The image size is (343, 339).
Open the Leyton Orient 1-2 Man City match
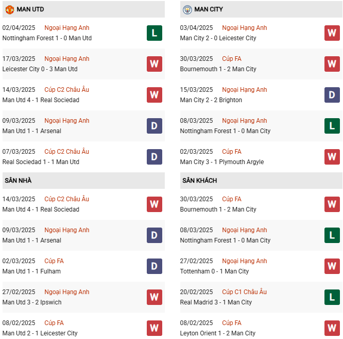(218, 333)
